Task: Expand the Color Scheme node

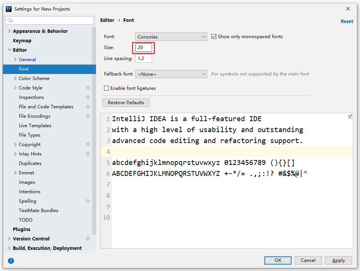Action: click(16, 79)
